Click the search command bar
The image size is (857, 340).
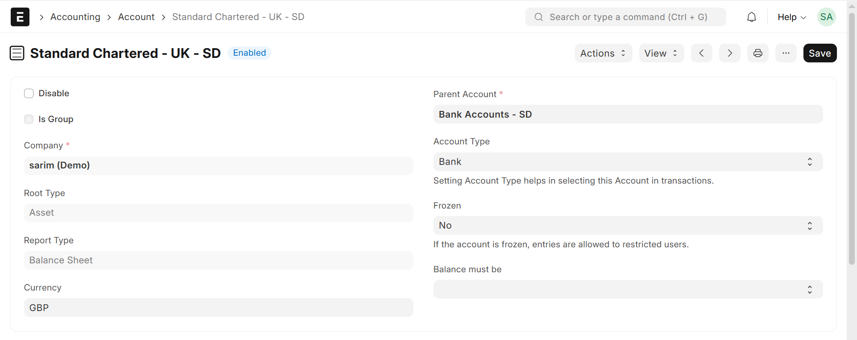click(x=625, y=17)
